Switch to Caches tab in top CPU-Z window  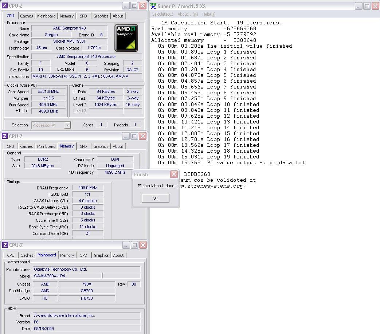[x=27, y=16]
